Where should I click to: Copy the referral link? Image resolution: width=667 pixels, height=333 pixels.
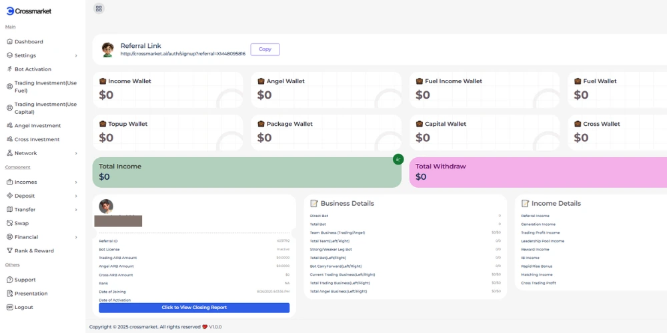point(265,49)
